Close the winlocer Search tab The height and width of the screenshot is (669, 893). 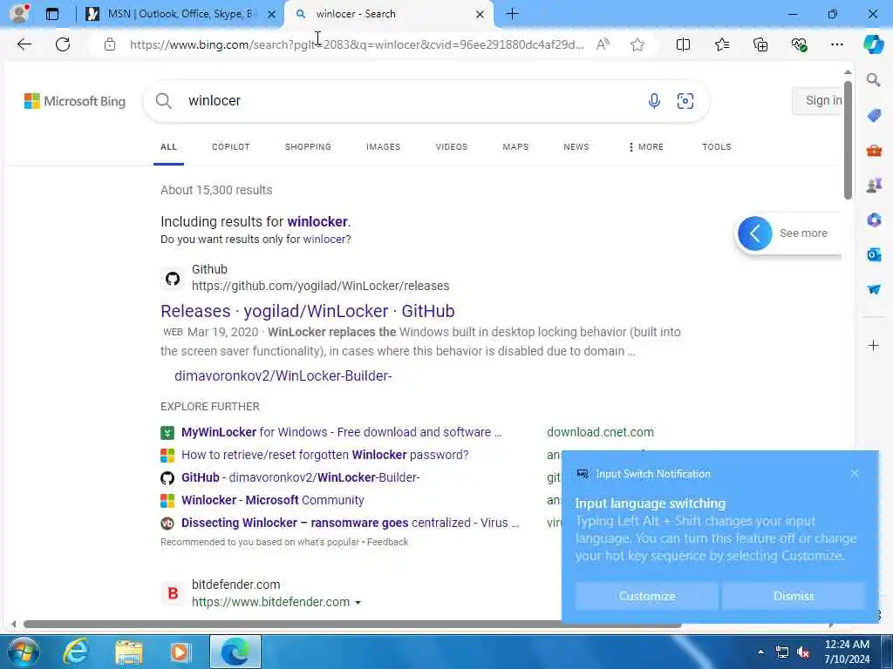pos(481,14)
